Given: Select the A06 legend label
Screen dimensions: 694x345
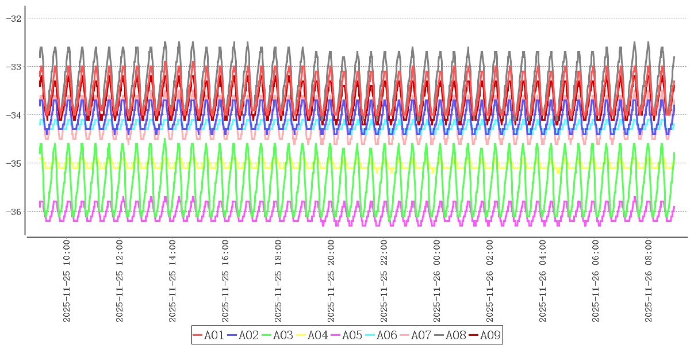Looking at the screenshot, I should [x=386, y=335].
